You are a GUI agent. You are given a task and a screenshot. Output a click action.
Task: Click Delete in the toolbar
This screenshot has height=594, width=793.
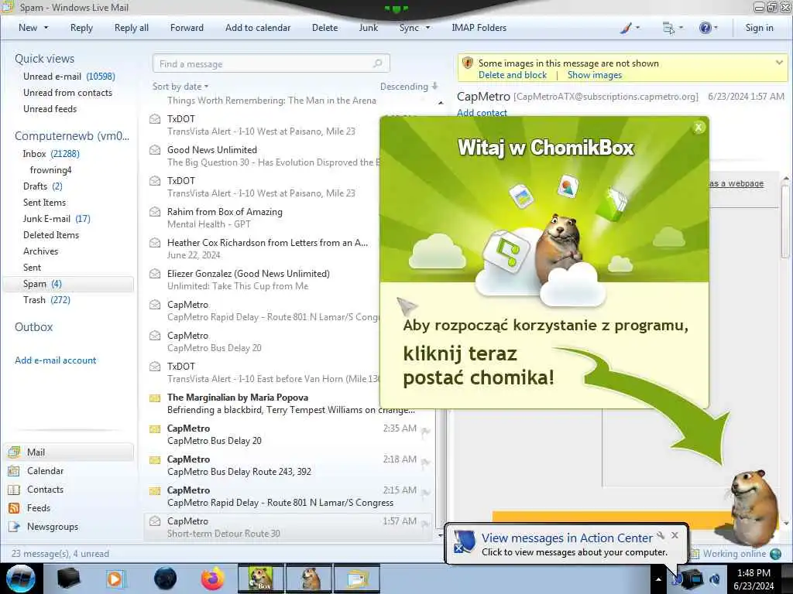coord(324,28)
